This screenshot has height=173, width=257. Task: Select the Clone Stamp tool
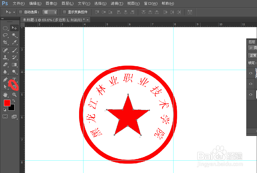click(x=5, y=57)
